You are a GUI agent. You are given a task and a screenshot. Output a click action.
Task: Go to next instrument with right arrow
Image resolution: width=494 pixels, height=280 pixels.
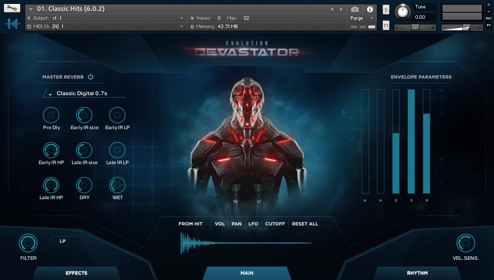pyautogui.click(x=341, y=9)
